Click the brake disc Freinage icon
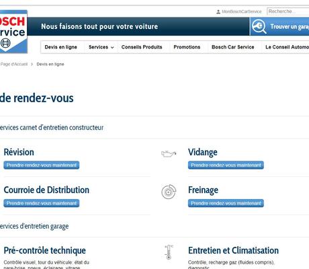Viewport: 309px width, 269px height. click(x=169, y=192)
